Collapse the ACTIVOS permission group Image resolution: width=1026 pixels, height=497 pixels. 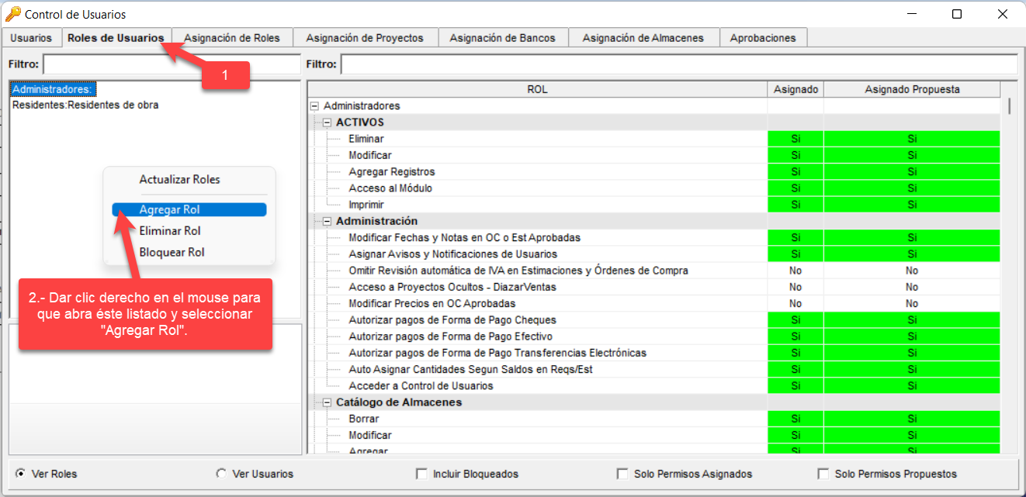[x=327, y=122]
